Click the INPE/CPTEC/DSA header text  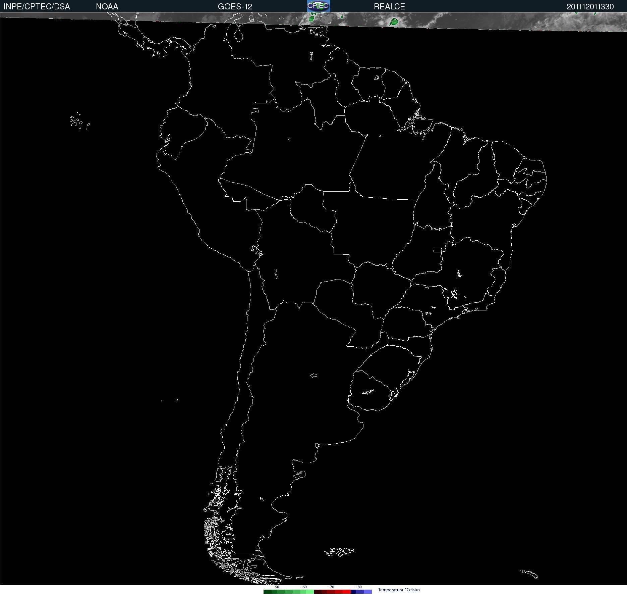[37, 6]
